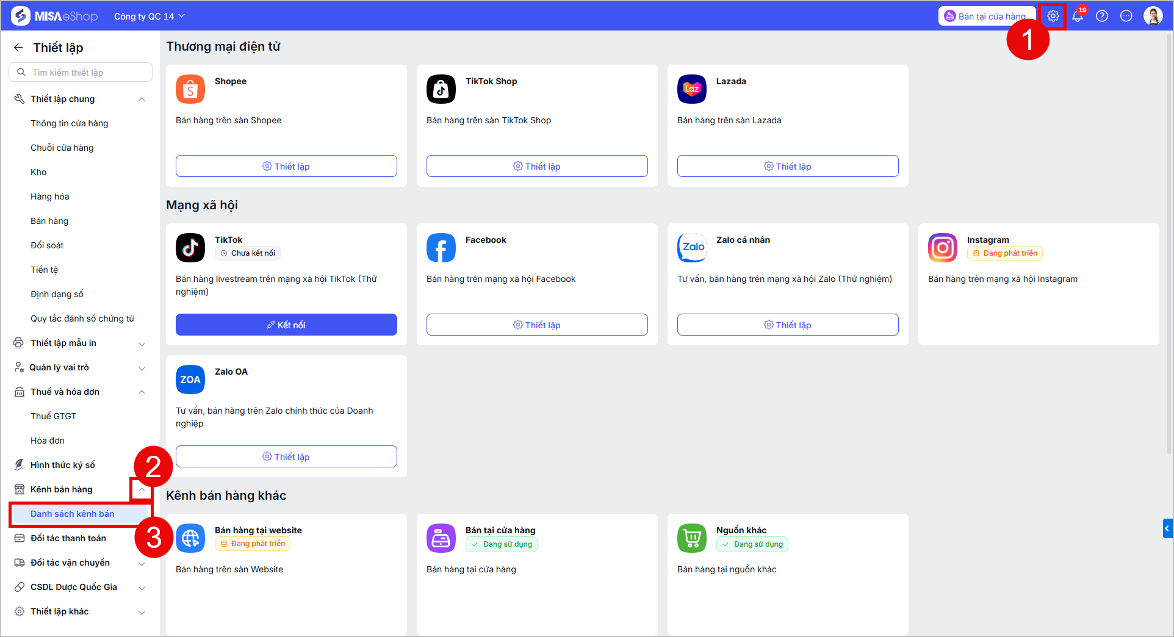1174x637 pixels.
Task: Click the TikTok social network logo
Action: [x=190, y=248]
